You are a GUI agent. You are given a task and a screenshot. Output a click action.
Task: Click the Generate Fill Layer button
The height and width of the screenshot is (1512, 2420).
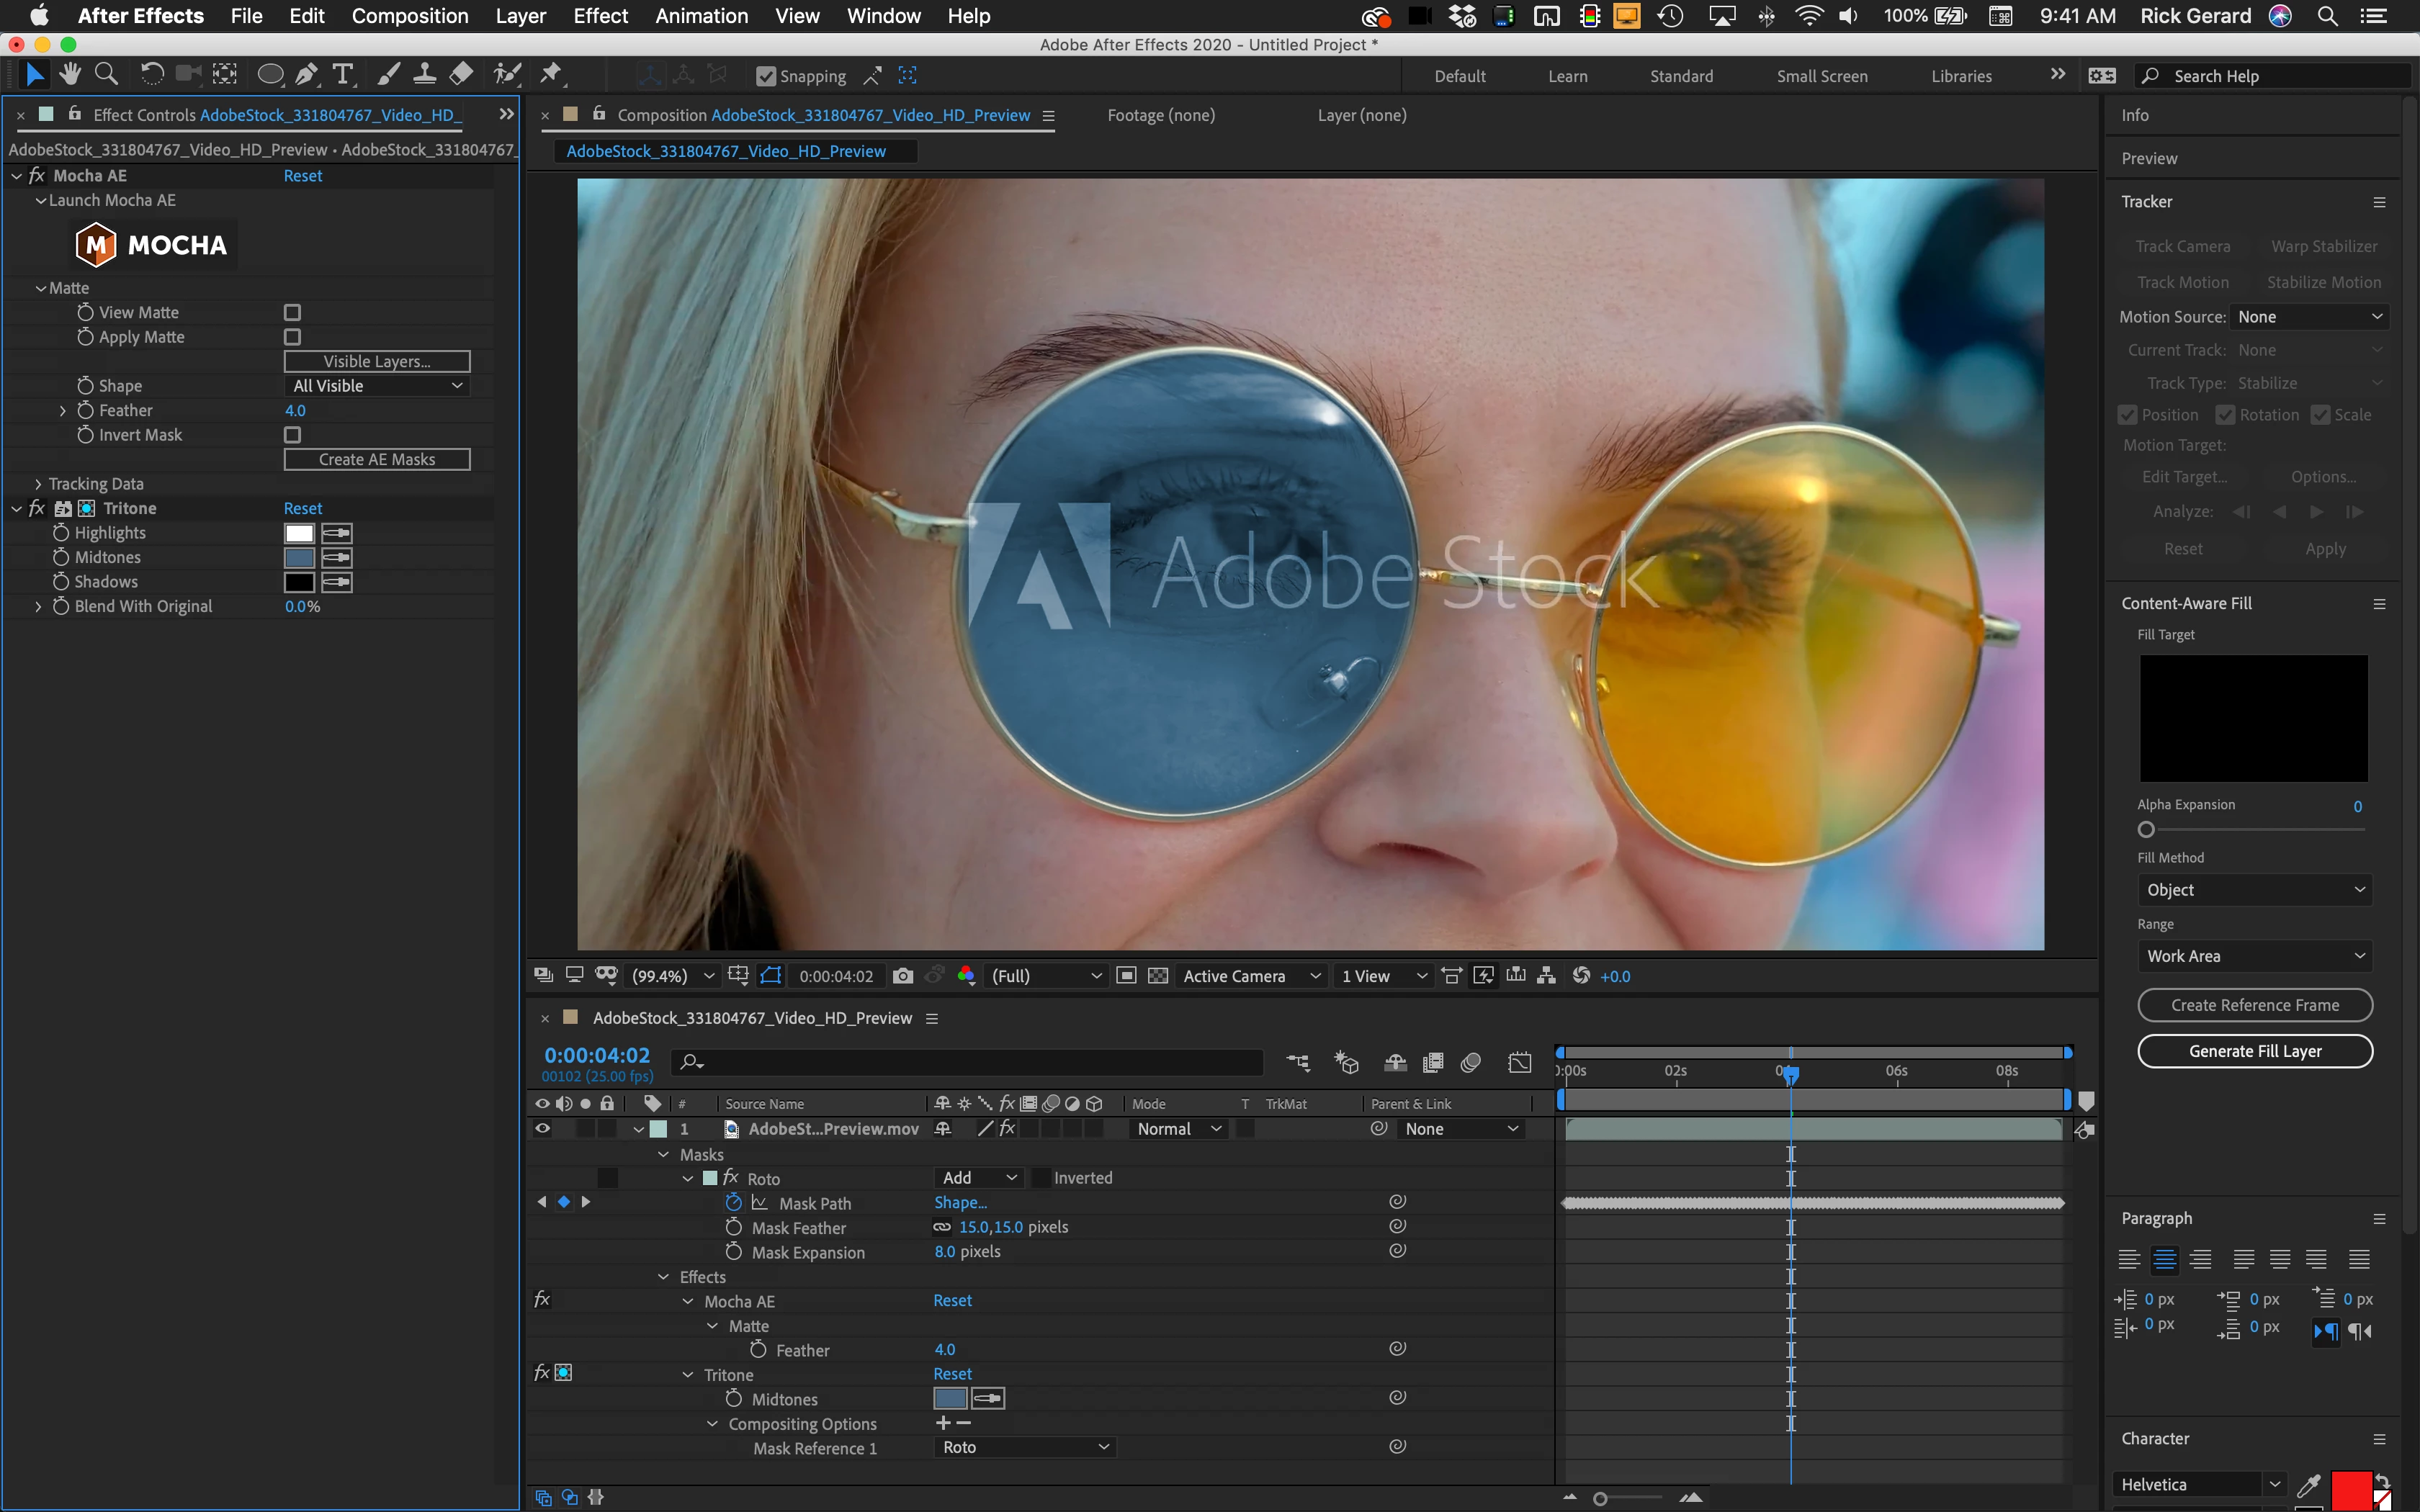click(2254, 1051)
